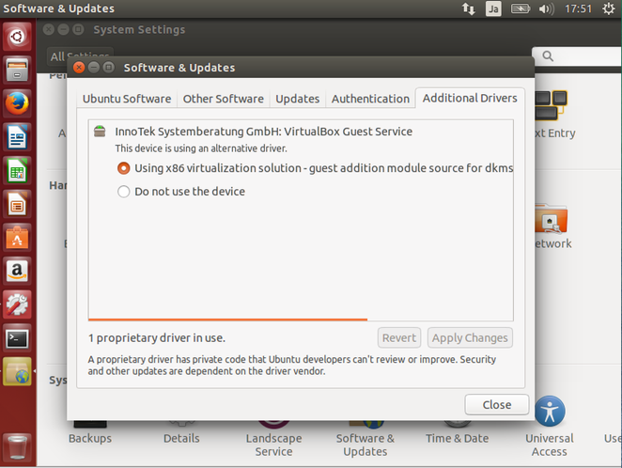Click the Time & Date label in System Settings
Screen dimensions: 622x468
(x=457, y=438)
